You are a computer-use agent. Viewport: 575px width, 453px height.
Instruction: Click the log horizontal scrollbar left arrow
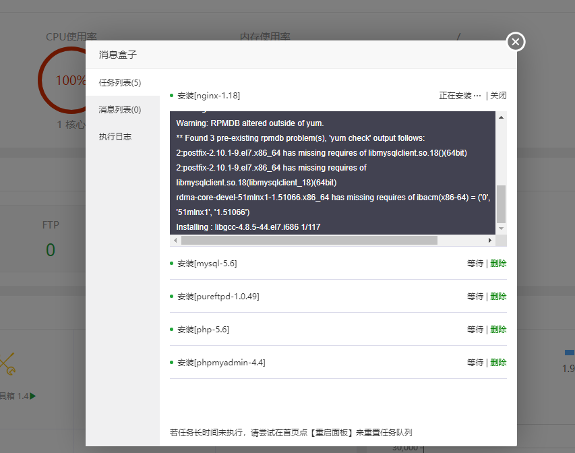click(x=175, y=240)
